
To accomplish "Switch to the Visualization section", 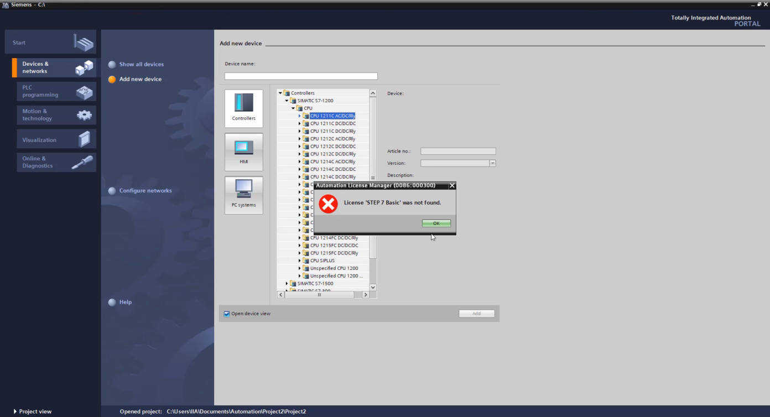I will [x=50, y=139].
